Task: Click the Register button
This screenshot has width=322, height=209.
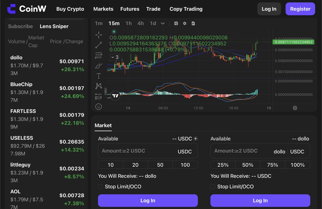Action: (x=300, y=9)
